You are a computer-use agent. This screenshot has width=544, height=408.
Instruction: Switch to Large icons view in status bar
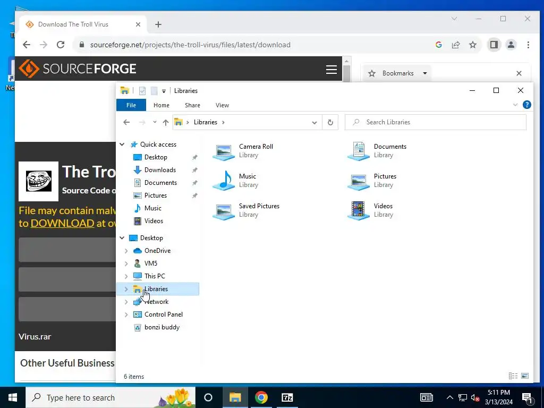click(525, 376)
